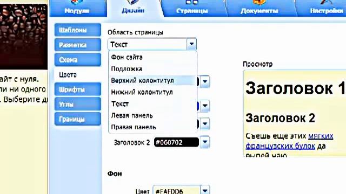Choose Нижний колонтитул from the list
The height and width of the screenshot is (194, 346).
152,92
